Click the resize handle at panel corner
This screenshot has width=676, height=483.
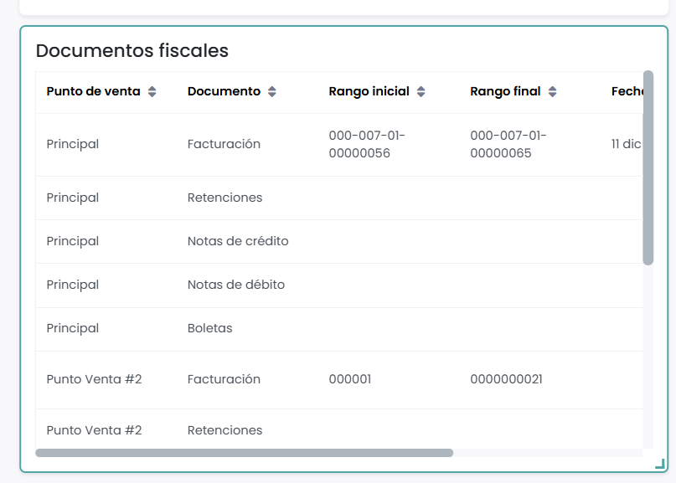click(x=659, y=463)
